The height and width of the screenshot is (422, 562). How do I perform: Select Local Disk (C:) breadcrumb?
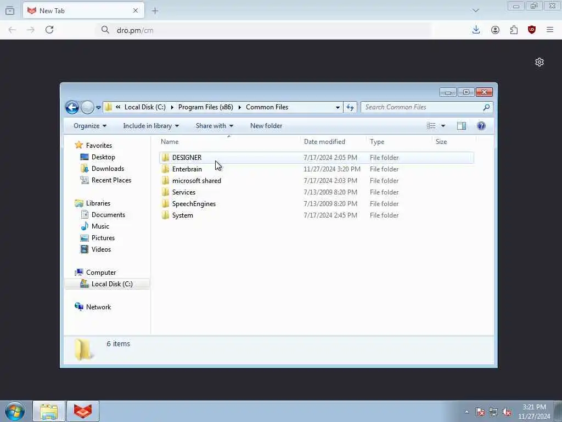click(x=145, y=107)
